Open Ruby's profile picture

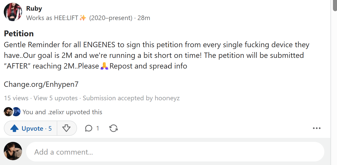[x=13, y=12]
